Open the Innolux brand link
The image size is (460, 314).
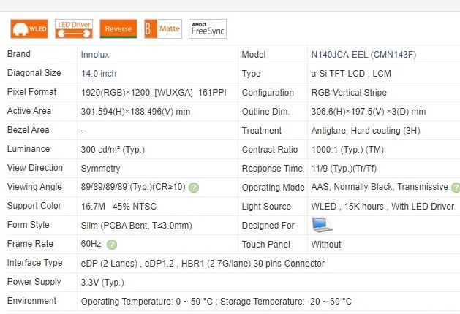tap(95, 55)
